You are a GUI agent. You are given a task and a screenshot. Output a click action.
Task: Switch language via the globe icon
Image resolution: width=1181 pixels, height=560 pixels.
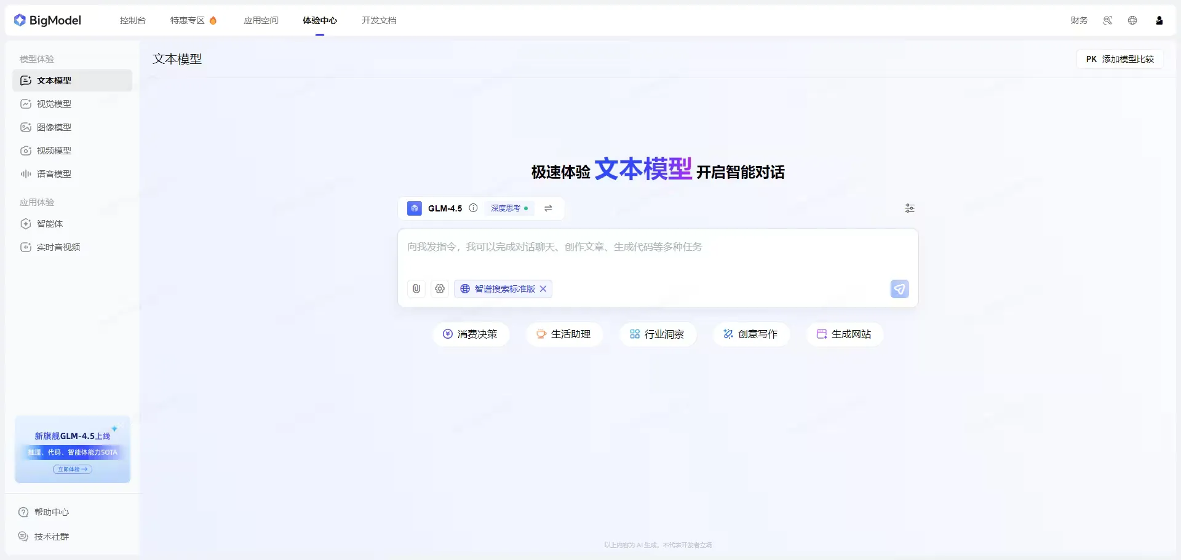click(1132, 20)
